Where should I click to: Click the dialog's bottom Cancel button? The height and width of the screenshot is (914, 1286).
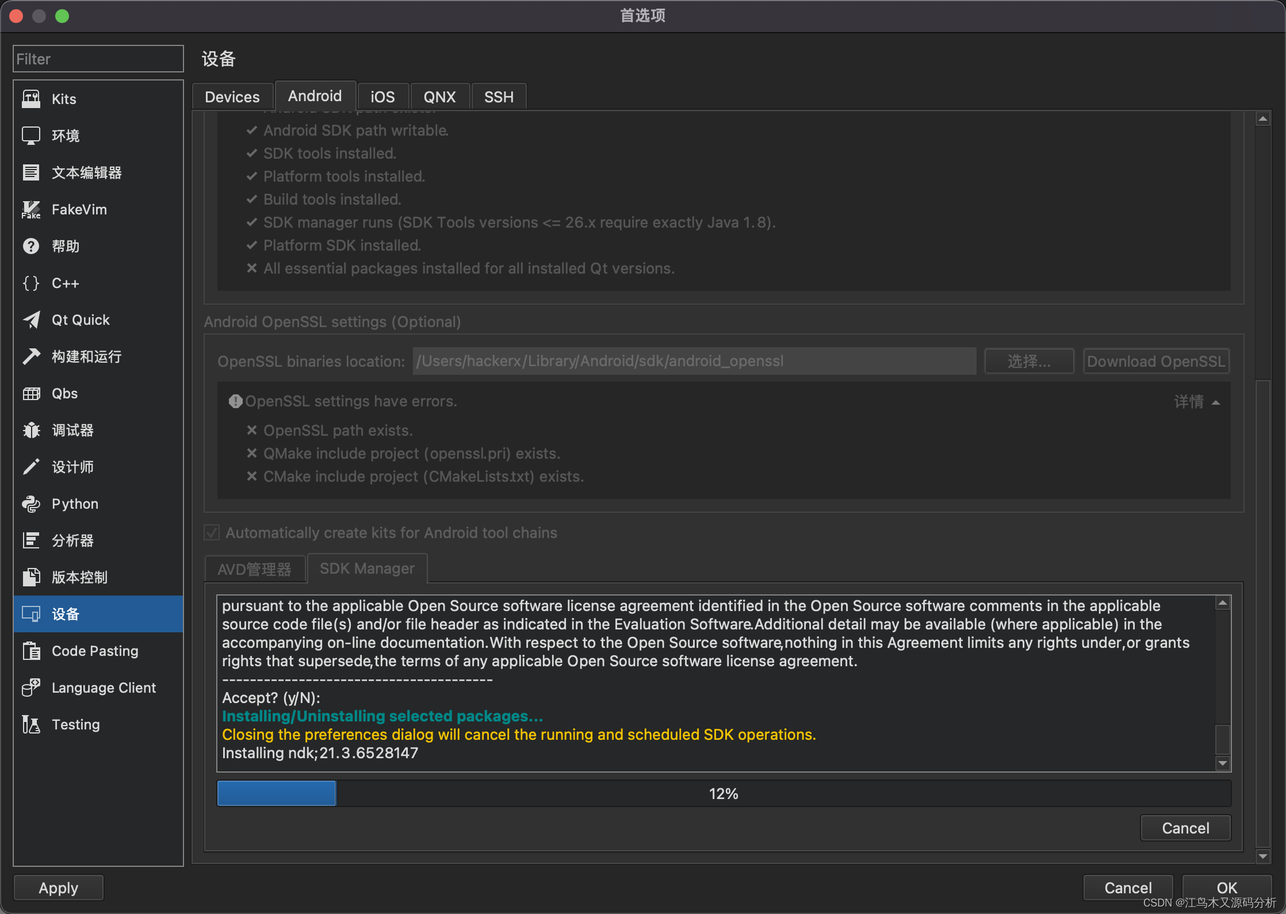click(x=1128, y=888)
